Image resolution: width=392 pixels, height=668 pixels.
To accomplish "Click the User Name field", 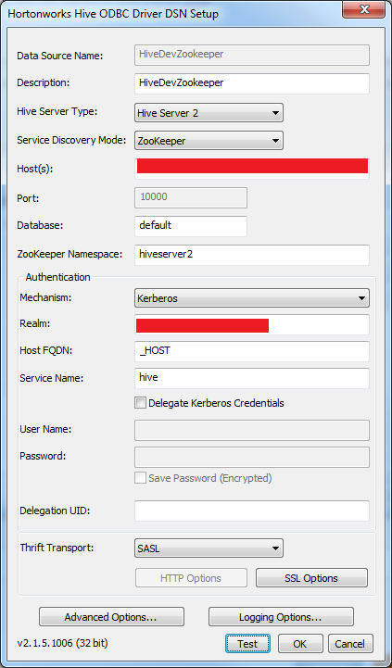I will click(252, 430).
